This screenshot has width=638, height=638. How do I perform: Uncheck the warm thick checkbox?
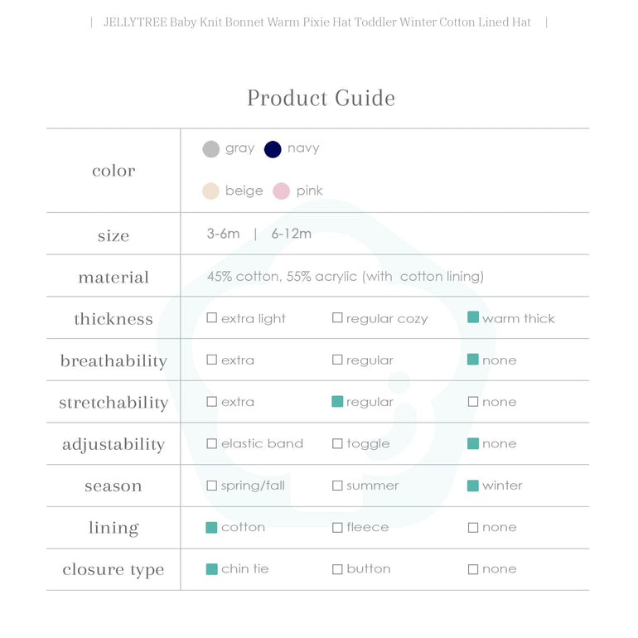pos(473,318)
